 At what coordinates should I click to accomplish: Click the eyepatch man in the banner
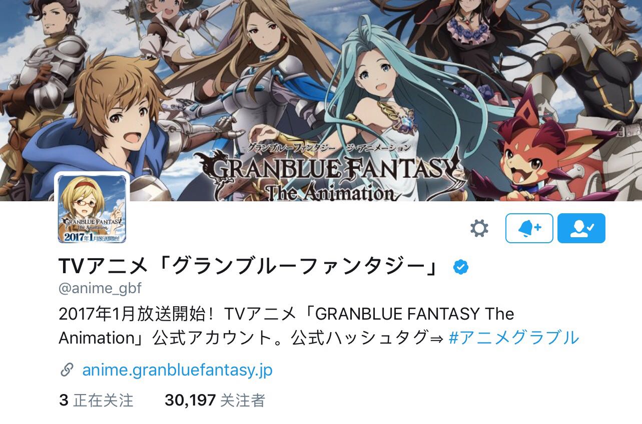coord(595,65)
